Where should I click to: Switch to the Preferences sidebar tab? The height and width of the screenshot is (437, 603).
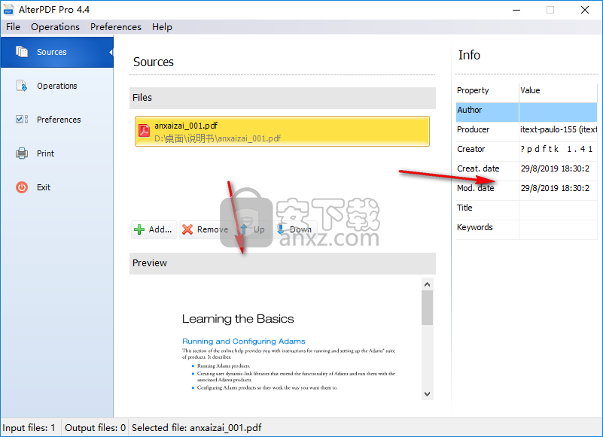57,120
